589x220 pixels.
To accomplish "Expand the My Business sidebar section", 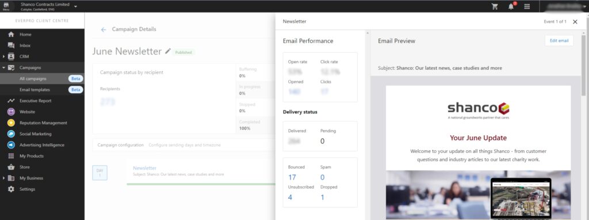I will (3, 178).
